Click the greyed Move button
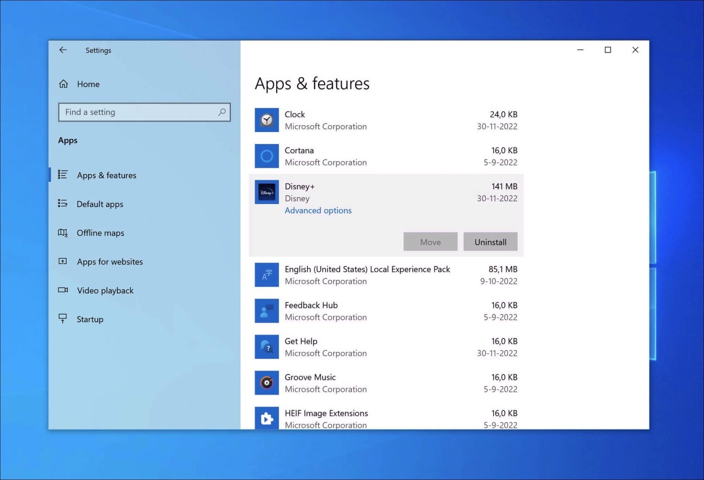The image size is (704, 480). tap(430, 242)
